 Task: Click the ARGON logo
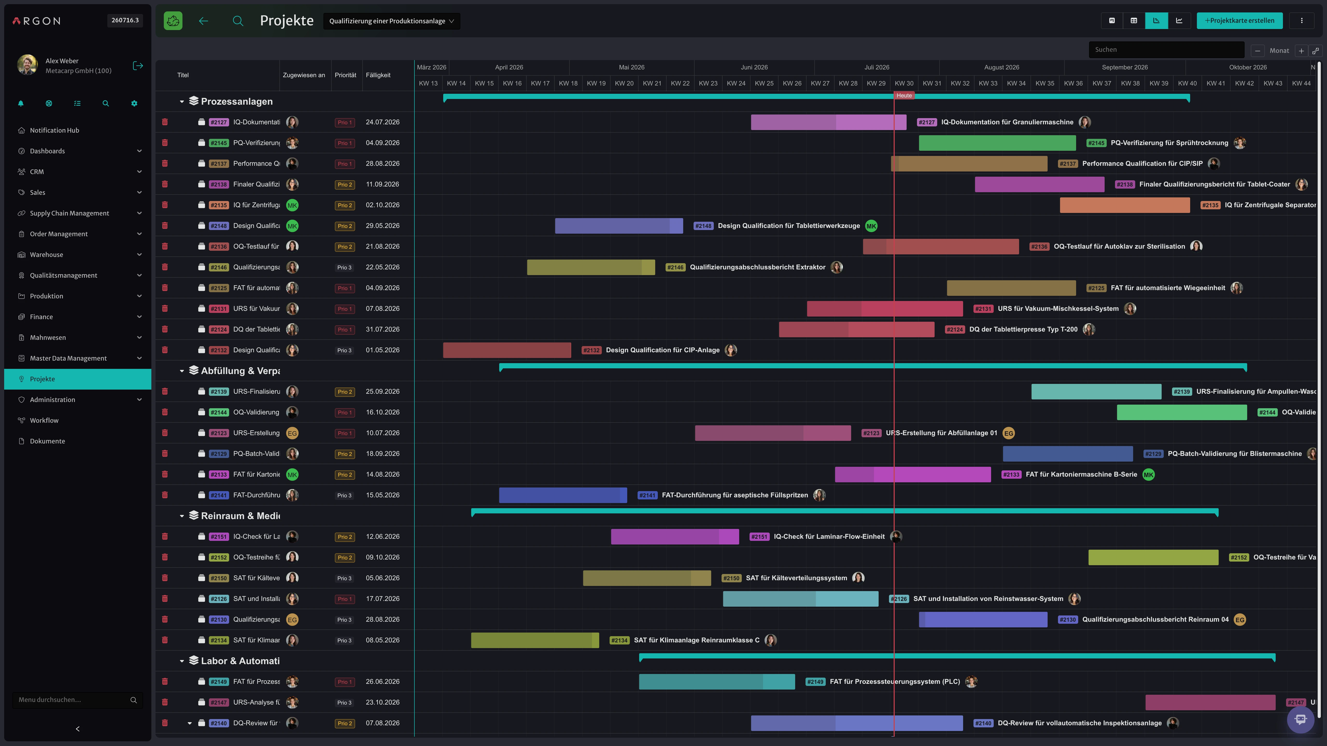click(x=36, y=21)
